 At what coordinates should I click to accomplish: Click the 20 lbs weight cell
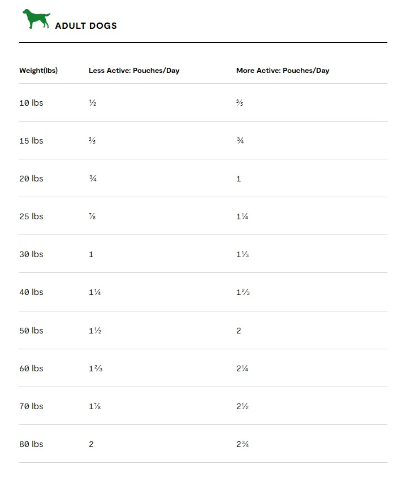click(x=31, y=179)
